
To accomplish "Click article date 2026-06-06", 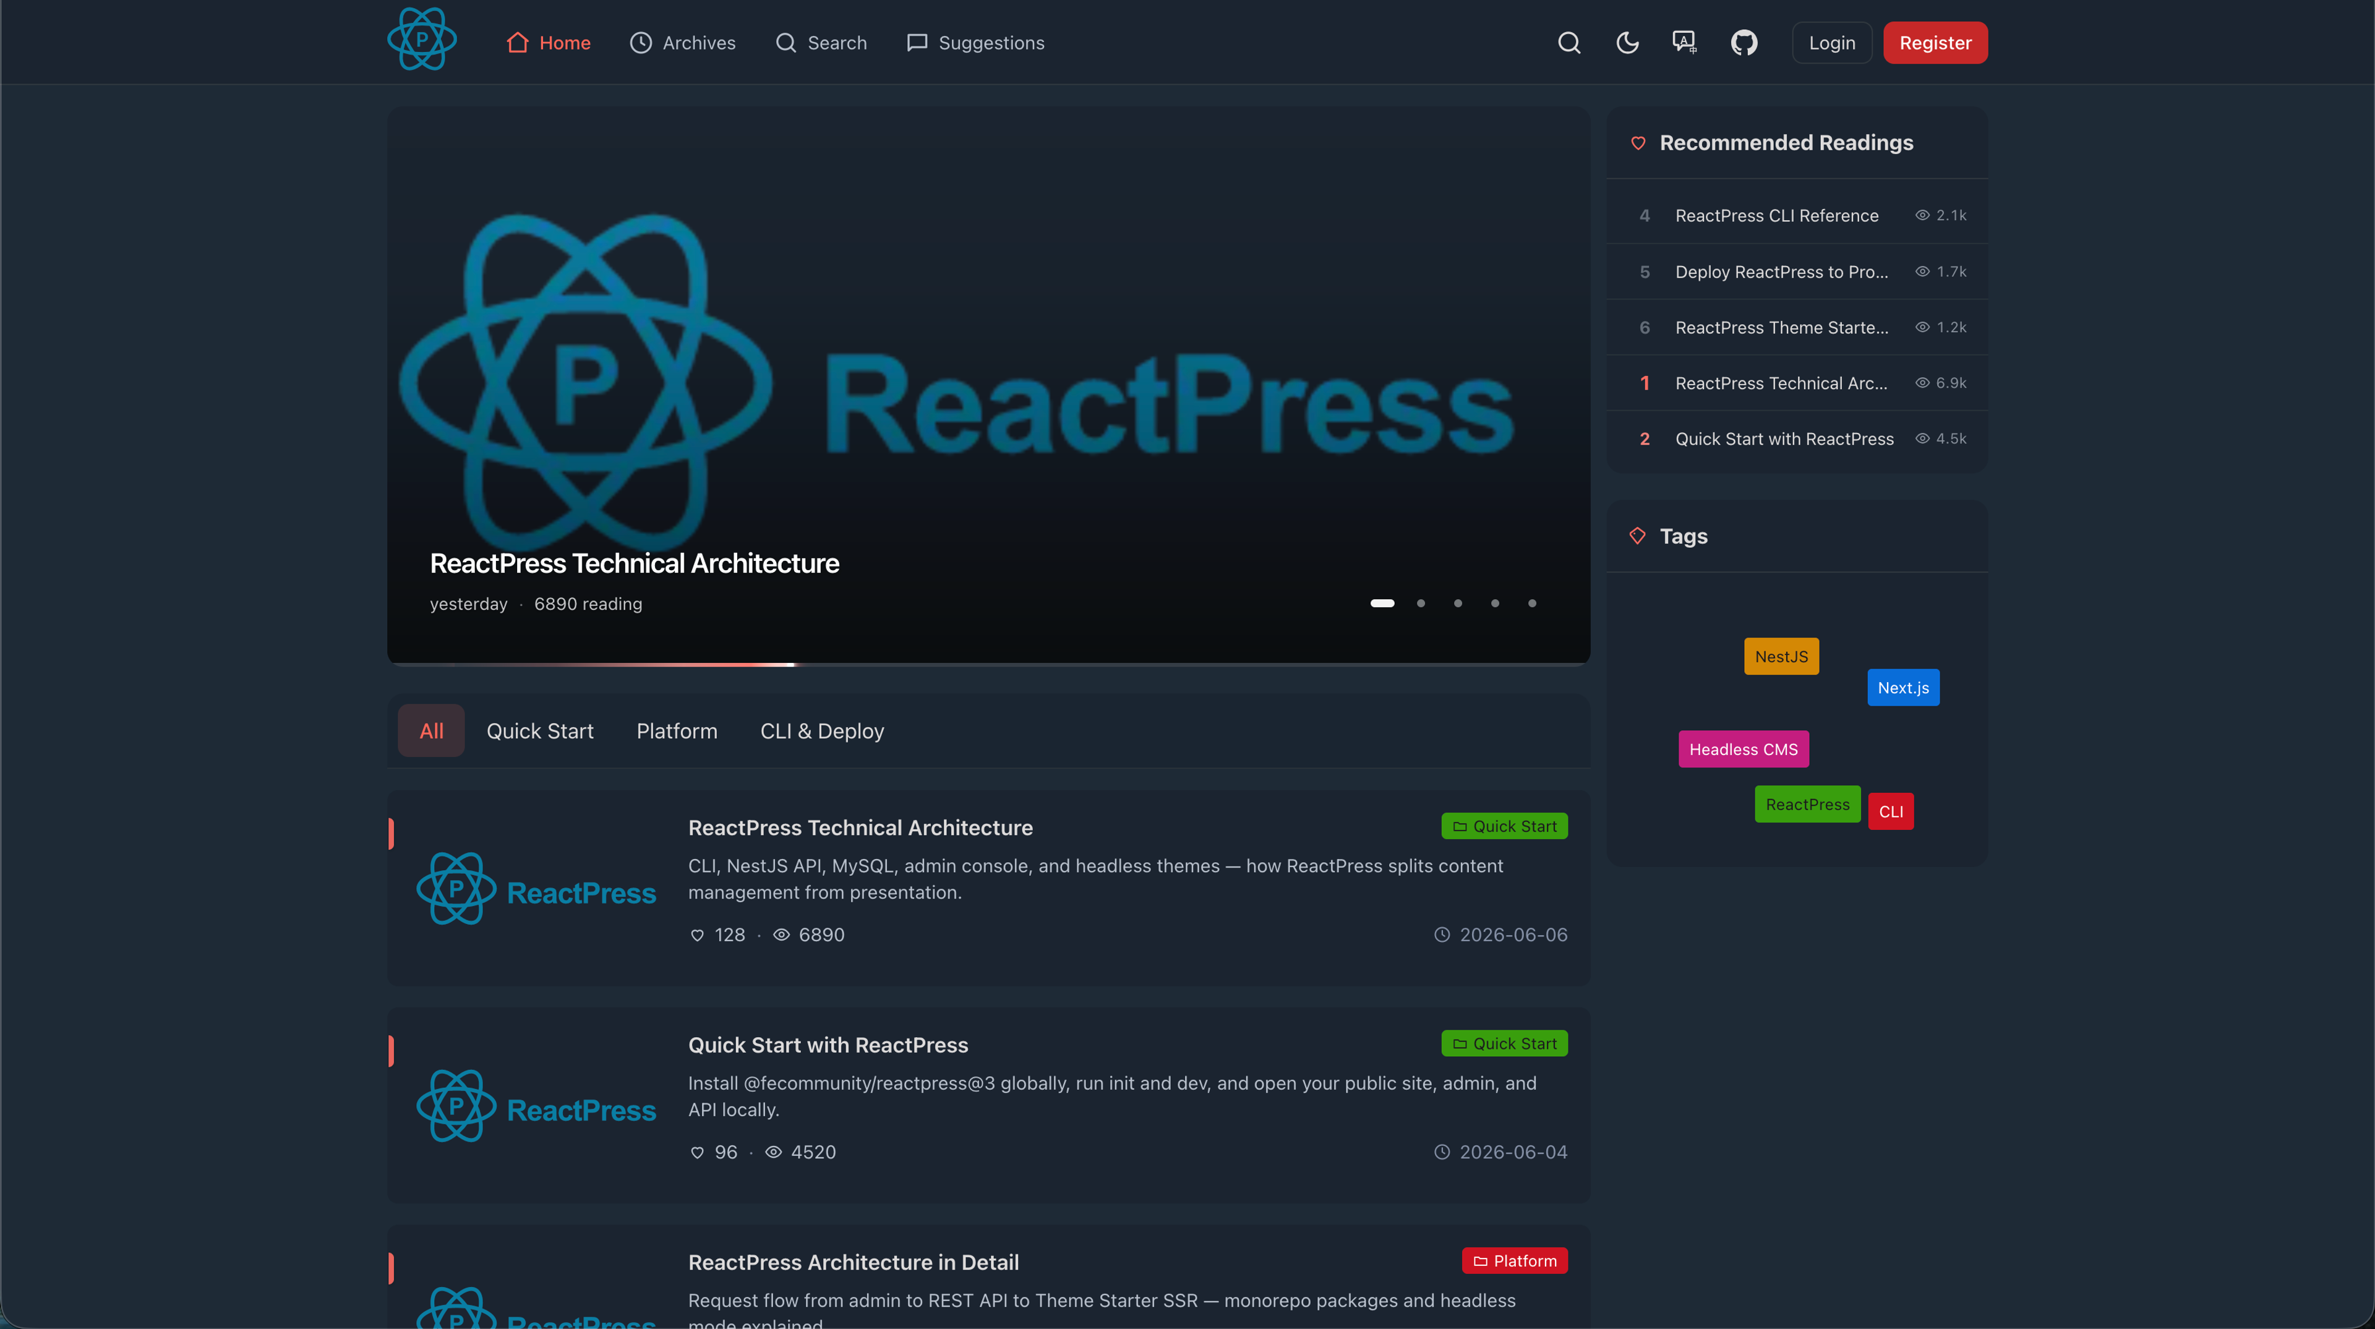I will (x=1513, y=936).
